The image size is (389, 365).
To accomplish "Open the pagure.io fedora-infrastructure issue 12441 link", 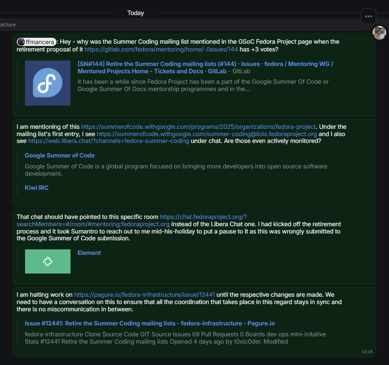I will (x=144, y=295).
